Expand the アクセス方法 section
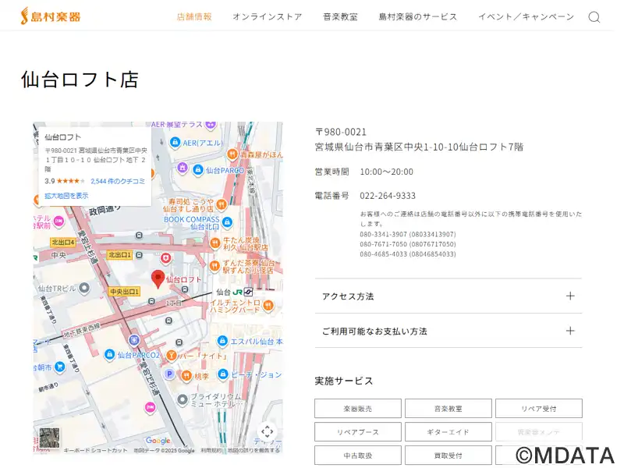Viewport: 624px width, 468px height. tap(448, 296)
